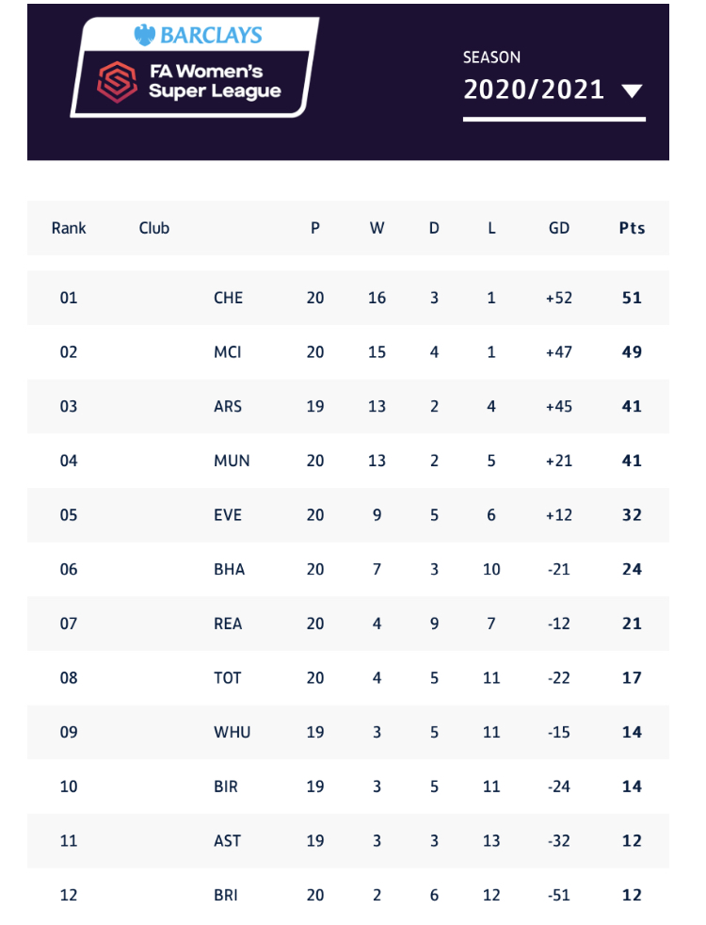Select TOT in the standings
The height and width of the screenshot is (925, 706).
(228, 678)
